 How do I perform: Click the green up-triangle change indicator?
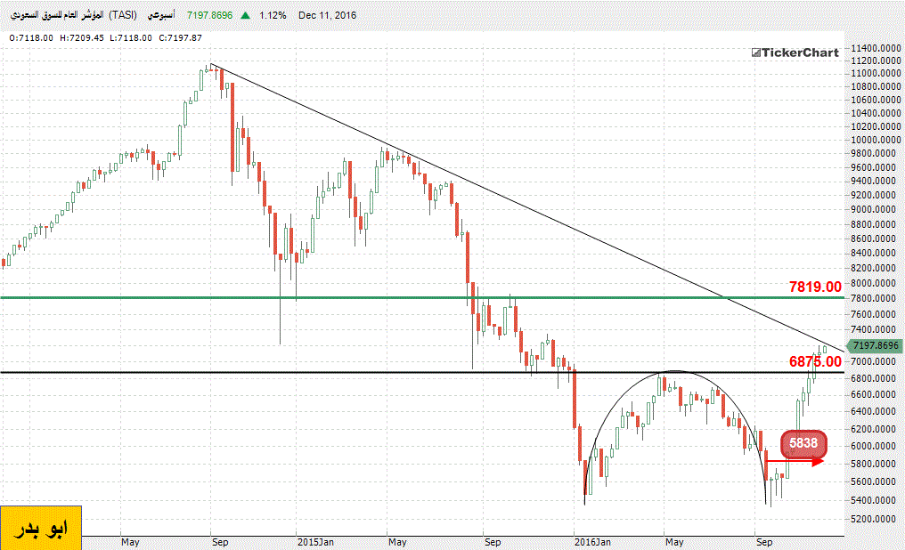(x=244, y=16)
